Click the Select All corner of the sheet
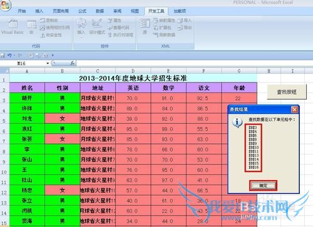The image size is (313, 227). 4,71
